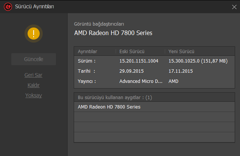Viewport: 240px width, 156px height.
Task: Click the Güncelle button
Action: pos(34,59)
